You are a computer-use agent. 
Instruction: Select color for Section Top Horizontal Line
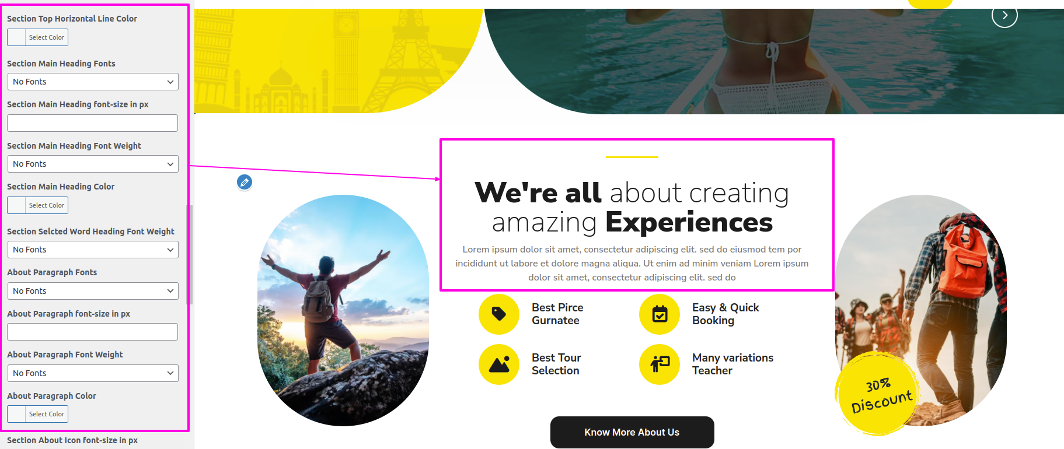37,37
